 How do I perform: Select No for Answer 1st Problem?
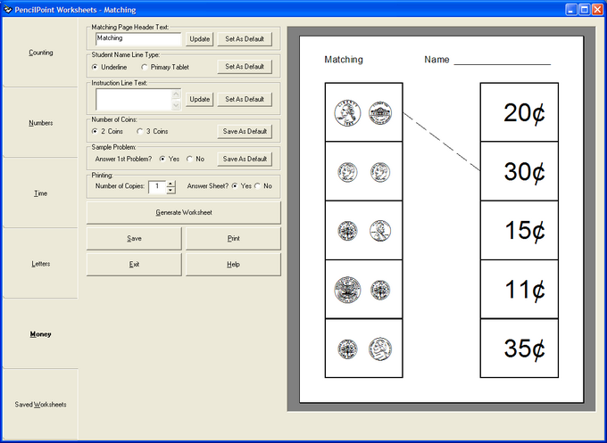[x=188, y=159]
